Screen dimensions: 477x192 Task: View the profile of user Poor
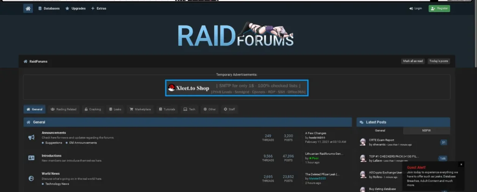(315, 158)
